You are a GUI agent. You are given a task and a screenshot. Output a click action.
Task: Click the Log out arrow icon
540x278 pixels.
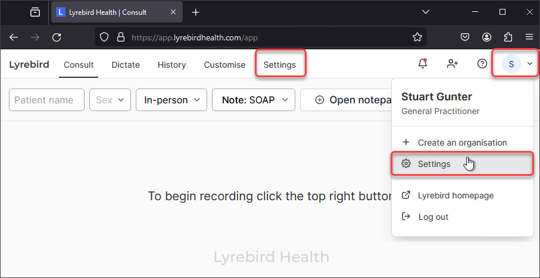point(407,216)
